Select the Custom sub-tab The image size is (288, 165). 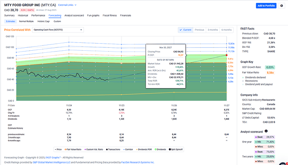(x=57, y=21)
